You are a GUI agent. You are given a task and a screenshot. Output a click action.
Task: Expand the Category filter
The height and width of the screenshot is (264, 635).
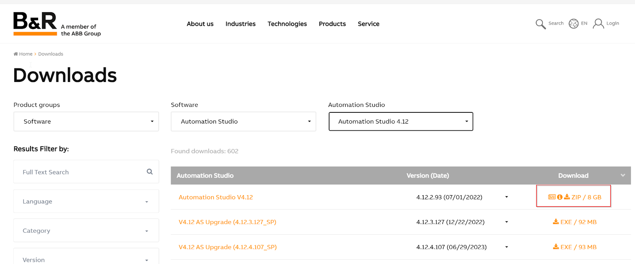pos(86,230)
